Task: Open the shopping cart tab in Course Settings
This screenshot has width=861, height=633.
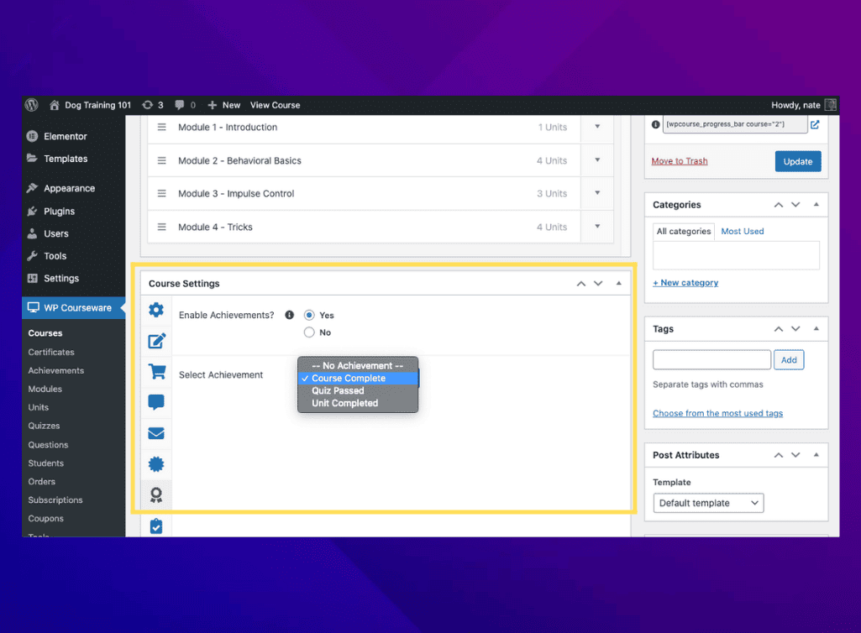Action: (157, 372)
